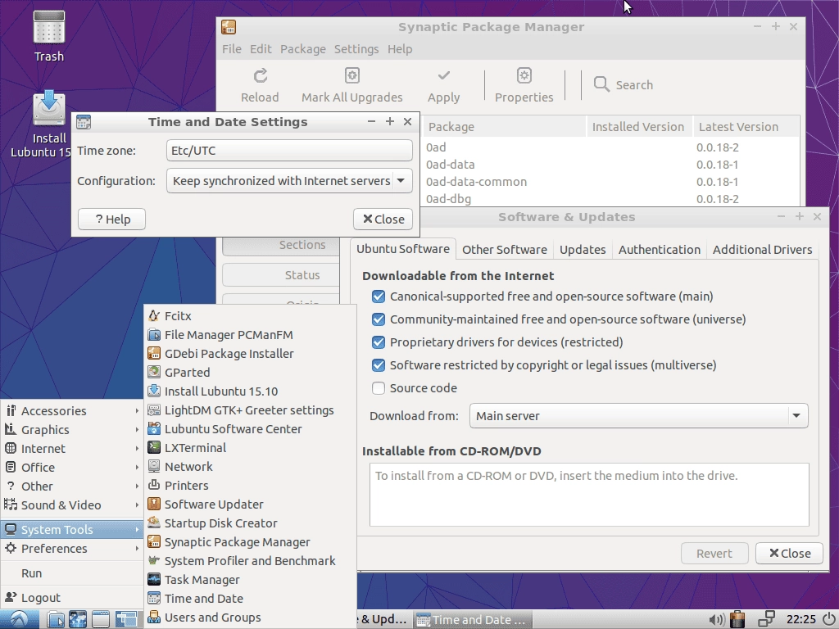This screenshot has height=629, width=839.
Task: Uncheck Canonical-supported software (main) checkbox
Action: click(x=379, y=296)
